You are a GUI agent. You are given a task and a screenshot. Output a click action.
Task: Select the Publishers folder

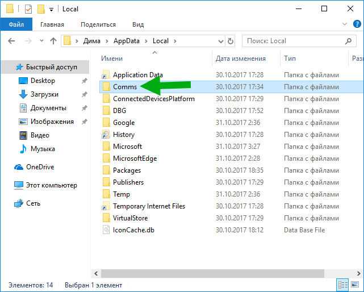pos(128,182)
